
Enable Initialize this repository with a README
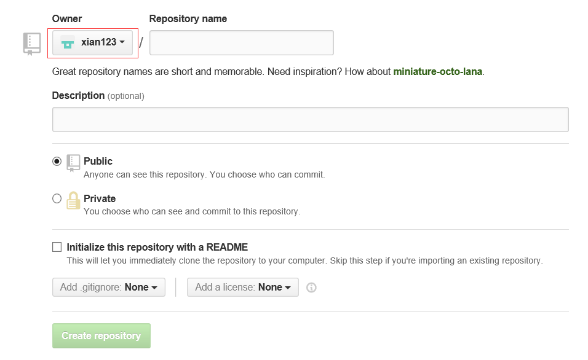[x=57, y=247]
